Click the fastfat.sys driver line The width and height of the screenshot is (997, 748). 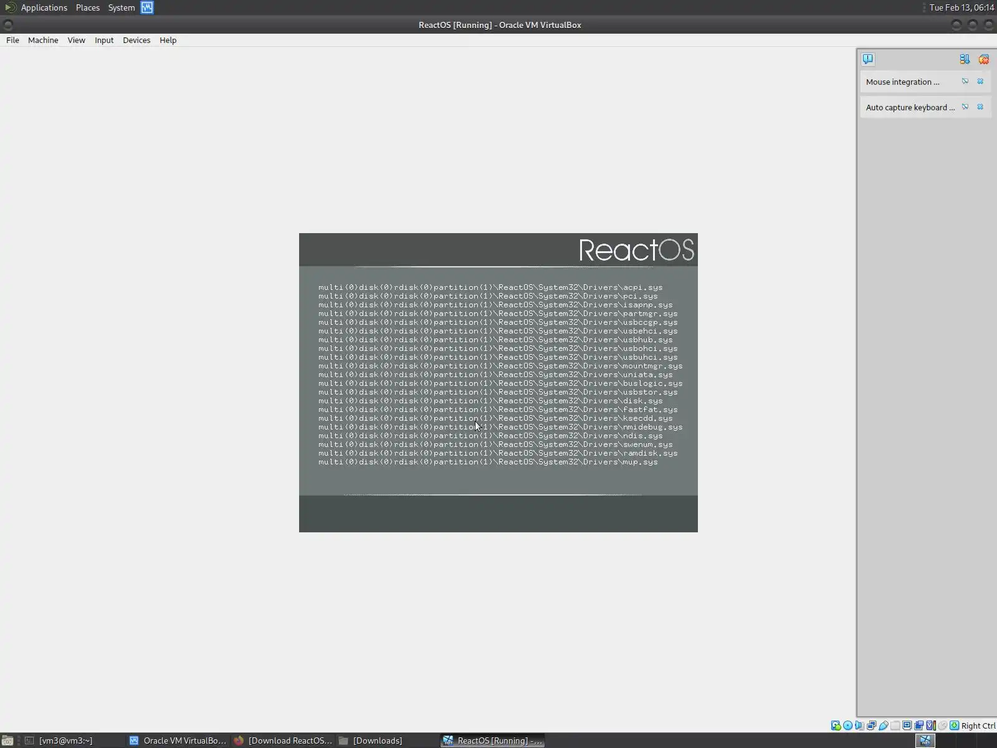tap(498, 410)
